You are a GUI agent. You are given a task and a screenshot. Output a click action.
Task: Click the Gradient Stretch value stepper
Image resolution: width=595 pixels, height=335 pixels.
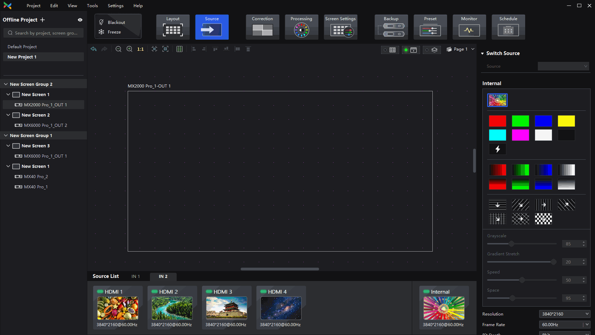point(584,262)
